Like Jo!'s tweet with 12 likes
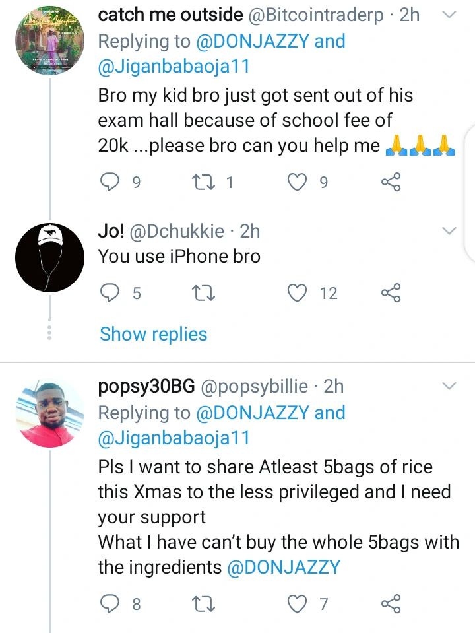 pos(299,292)
